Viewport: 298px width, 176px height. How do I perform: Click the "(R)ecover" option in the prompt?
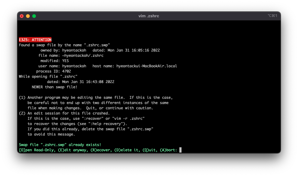pos(101,150)
